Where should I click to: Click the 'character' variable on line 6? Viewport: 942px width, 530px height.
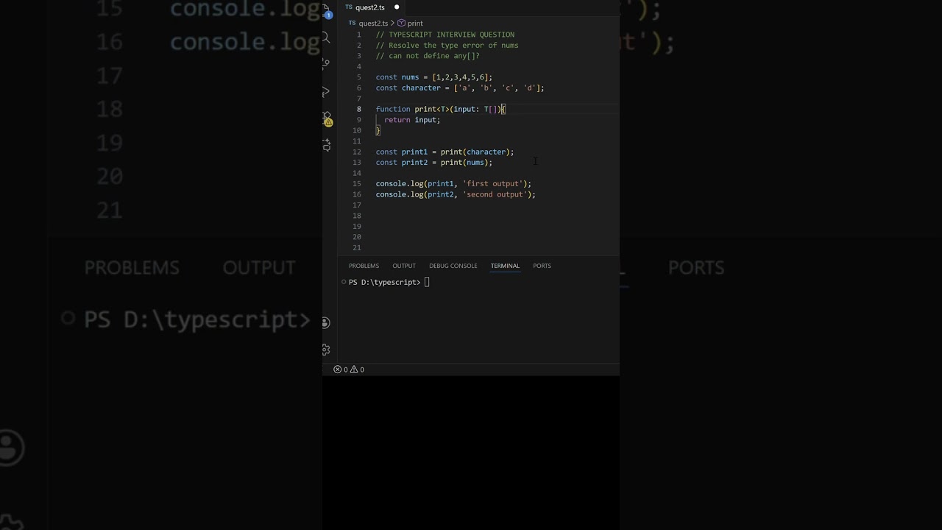point(421,88)
